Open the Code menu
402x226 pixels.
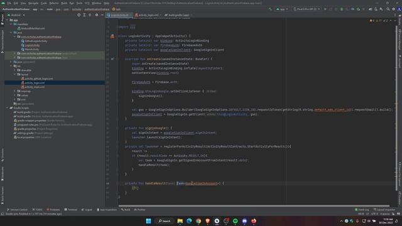pyautogui.click(x=44, y=3)
